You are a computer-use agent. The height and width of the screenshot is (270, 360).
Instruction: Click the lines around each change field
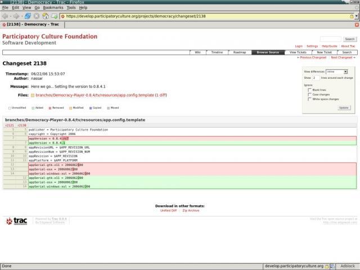point(316,78)
